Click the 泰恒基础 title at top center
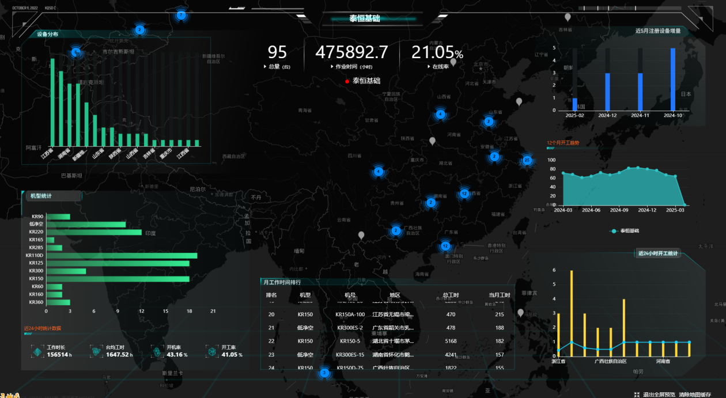The image size is (726, 398). click(x=365, y=18)
